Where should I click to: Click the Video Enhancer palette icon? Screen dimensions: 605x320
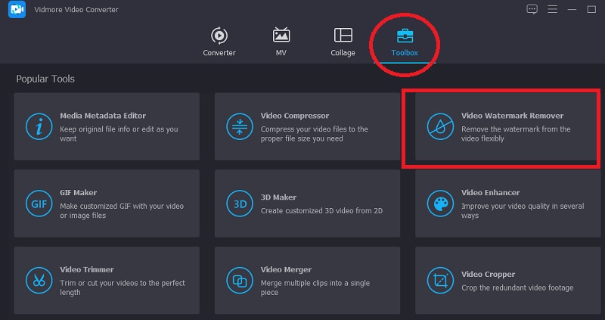[x=439, y=203]
